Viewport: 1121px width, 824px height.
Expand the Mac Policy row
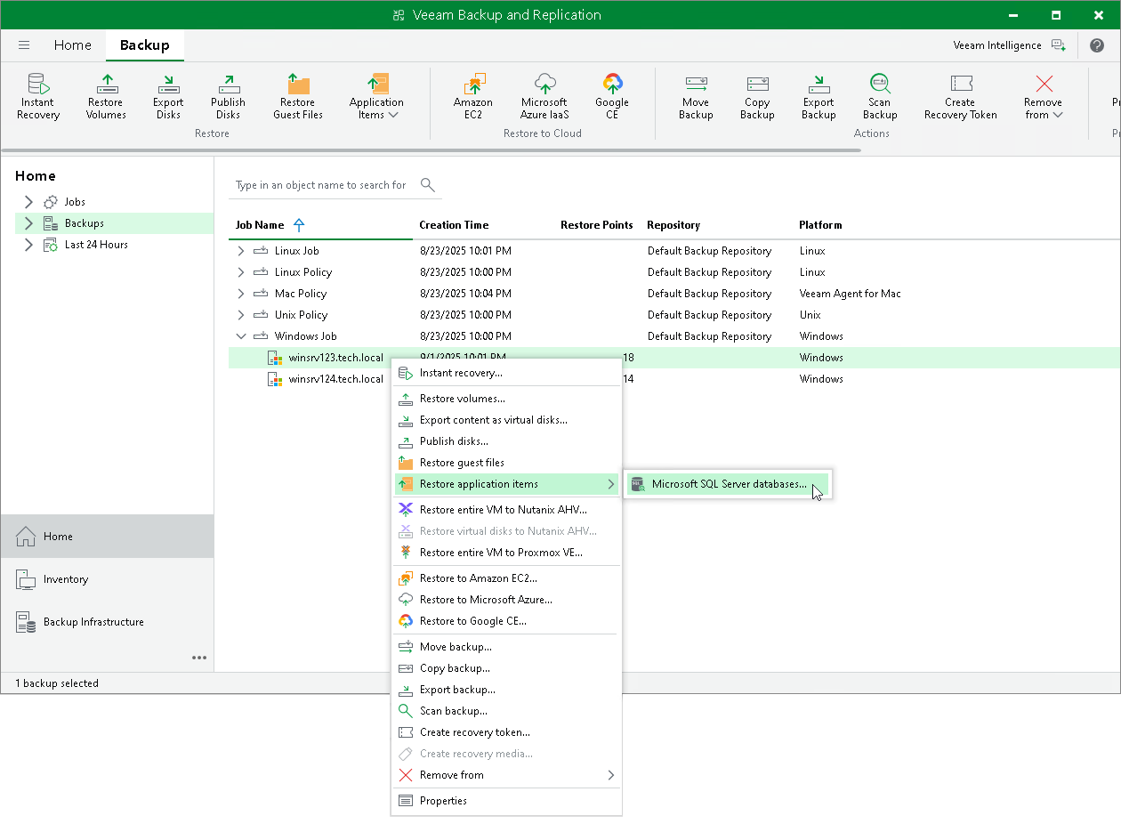point(240,294)
